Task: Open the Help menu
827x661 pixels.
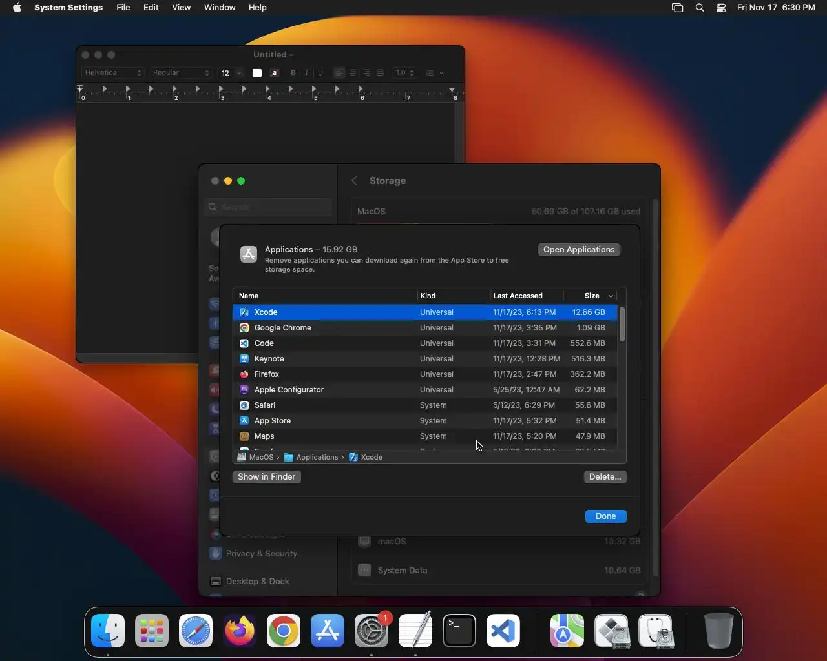Action: click(x=258, y=8)
